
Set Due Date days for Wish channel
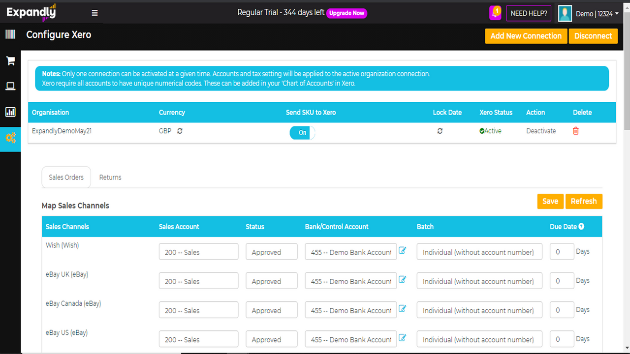click(562, 251)
